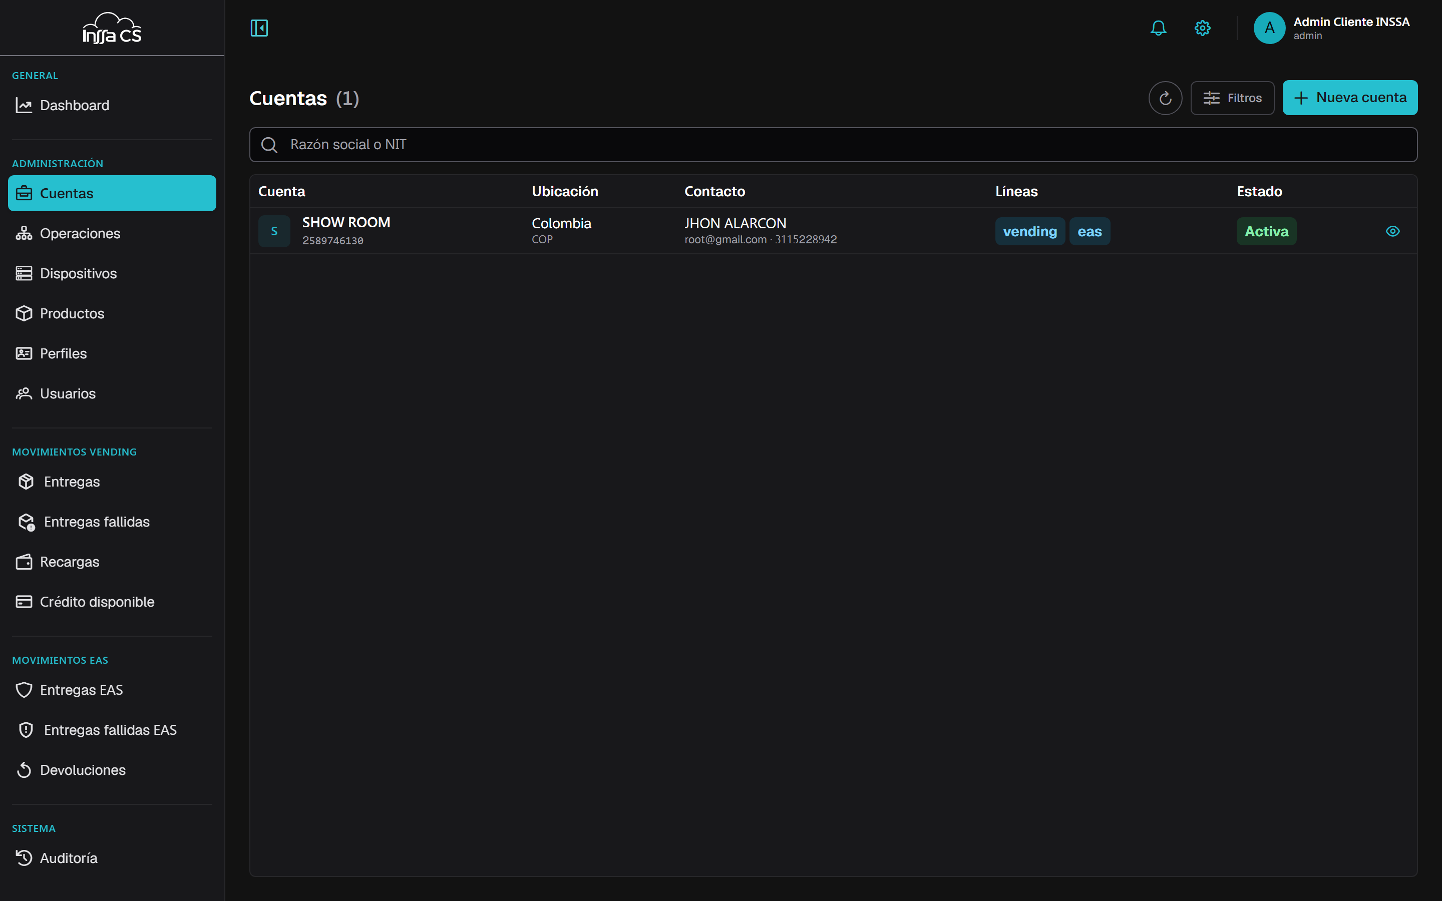Viewport: 1442px width, 901px height.
Task: Open the Dispositivos page
Action: 112,273
